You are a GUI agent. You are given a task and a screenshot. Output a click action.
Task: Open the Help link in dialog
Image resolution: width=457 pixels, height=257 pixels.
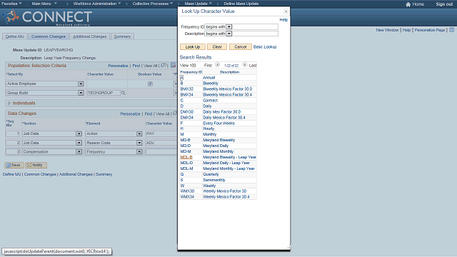(283, 20)
